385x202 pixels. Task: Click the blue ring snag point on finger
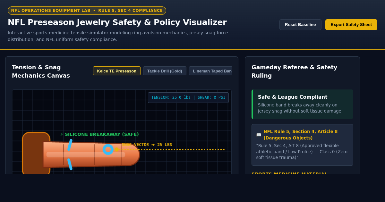(108, 149)
